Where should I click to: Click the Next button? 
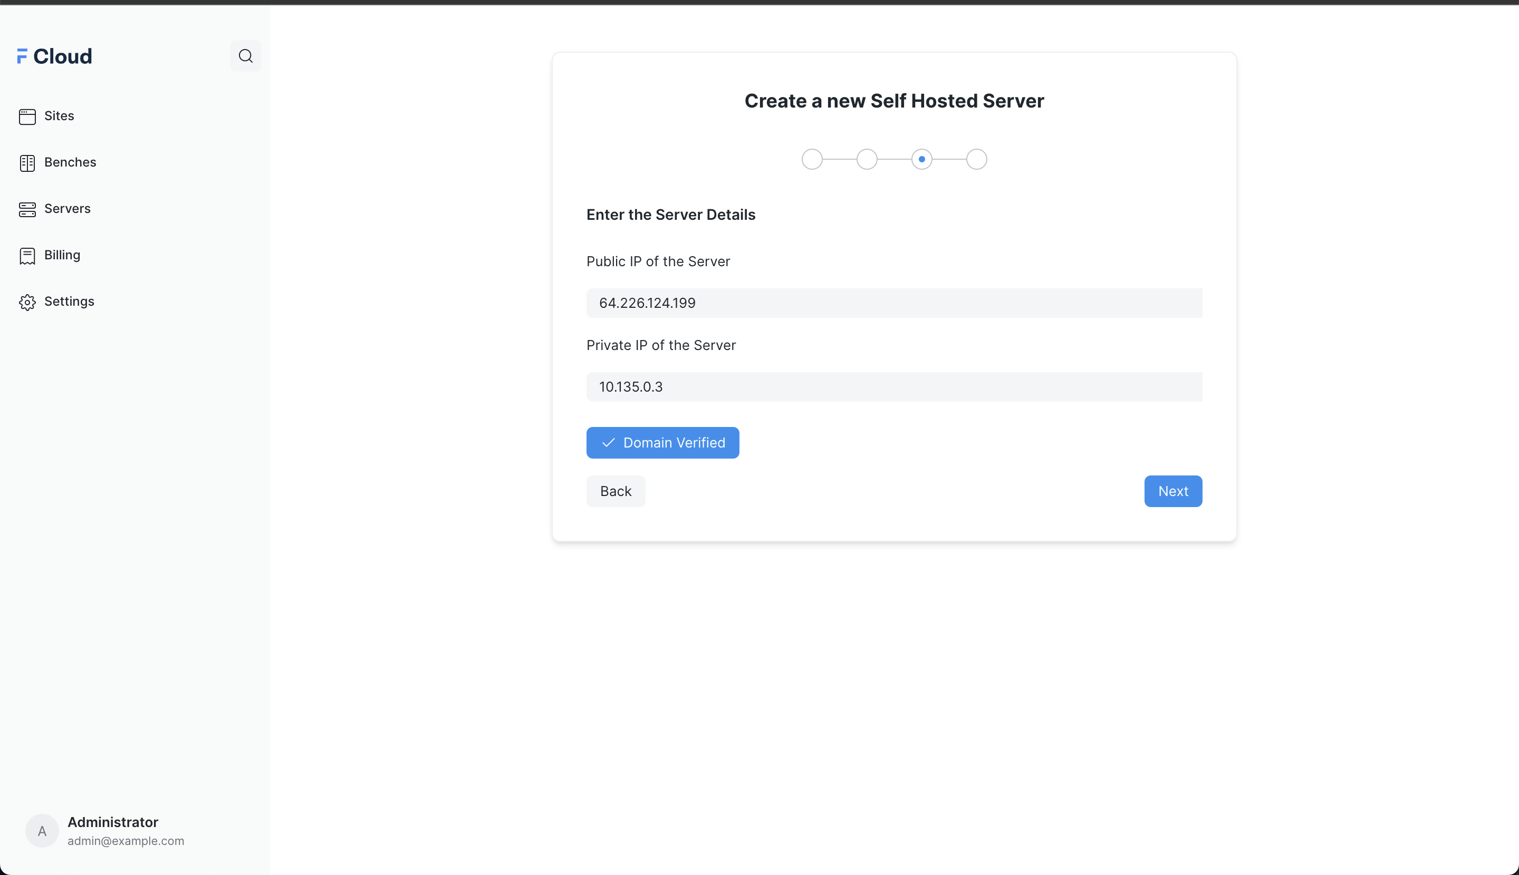[1172, 491]
